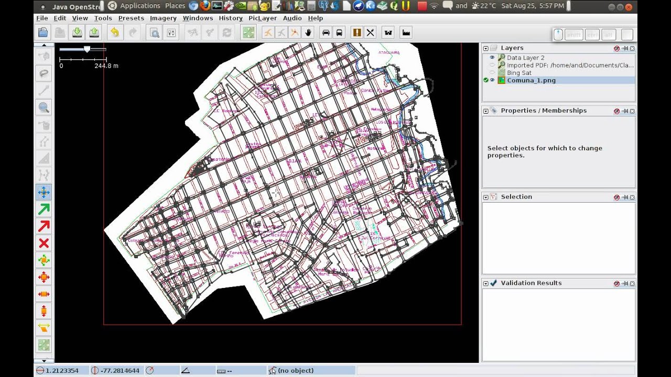
Task: Click the Download map data icon
Action: (x=77, y=32)
